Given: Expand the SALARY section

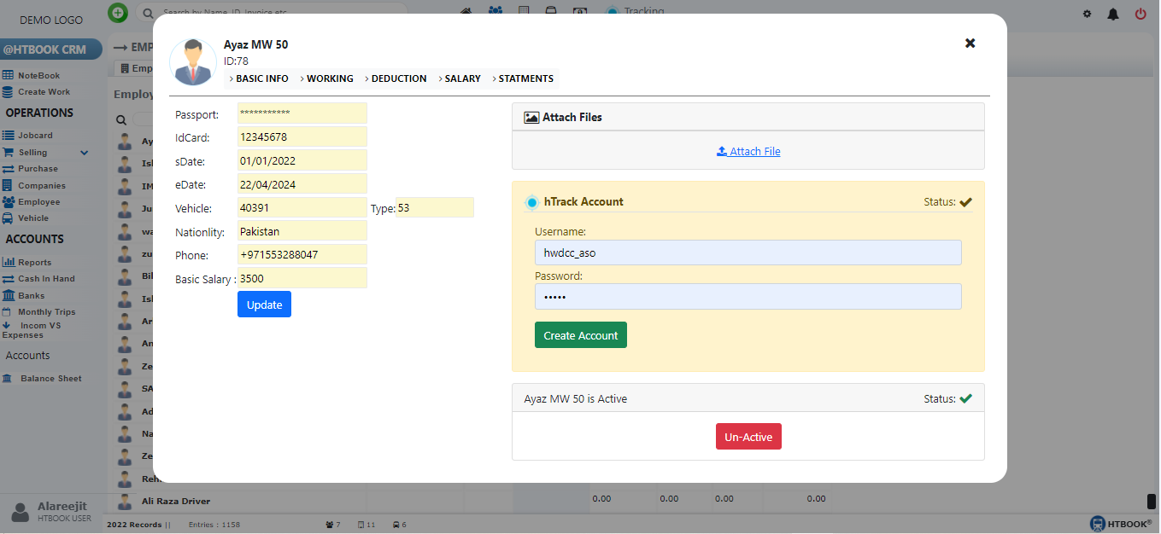Looking at the screenshot, I should point(462,78).
